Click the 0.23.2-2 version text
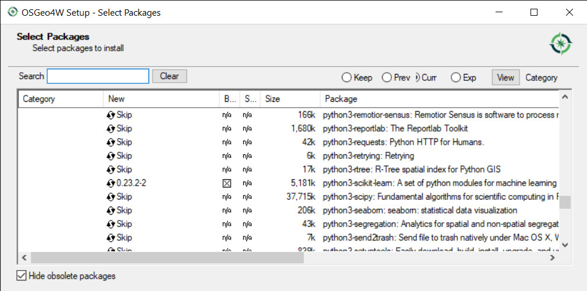 point(132,183)
